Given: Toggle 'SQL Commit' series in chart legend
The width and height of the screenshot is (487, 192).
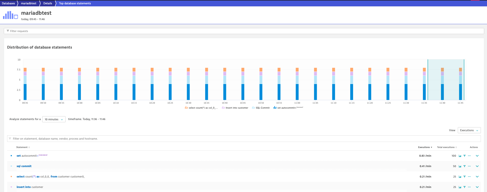Looking at the screenshot, I should 261,108.
